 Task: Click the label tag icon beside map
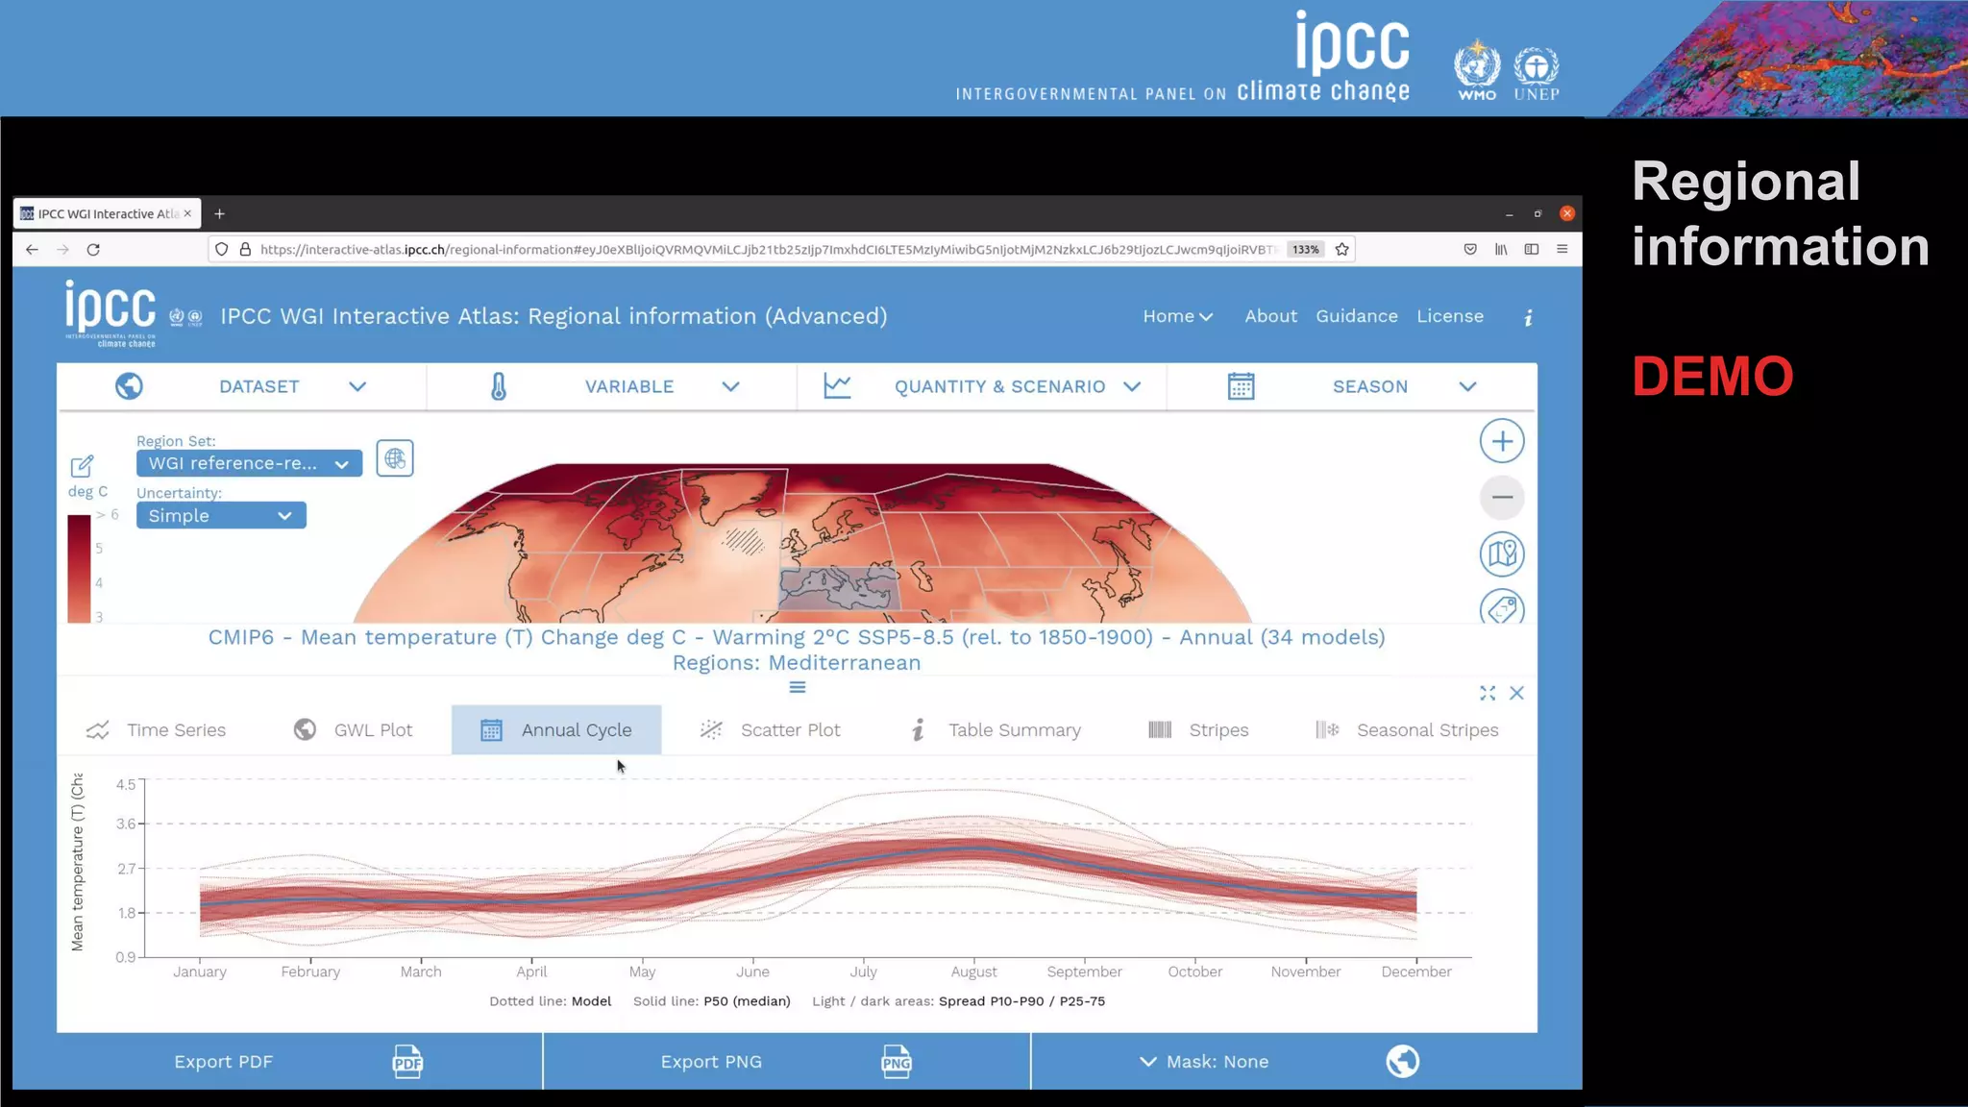1502,608
